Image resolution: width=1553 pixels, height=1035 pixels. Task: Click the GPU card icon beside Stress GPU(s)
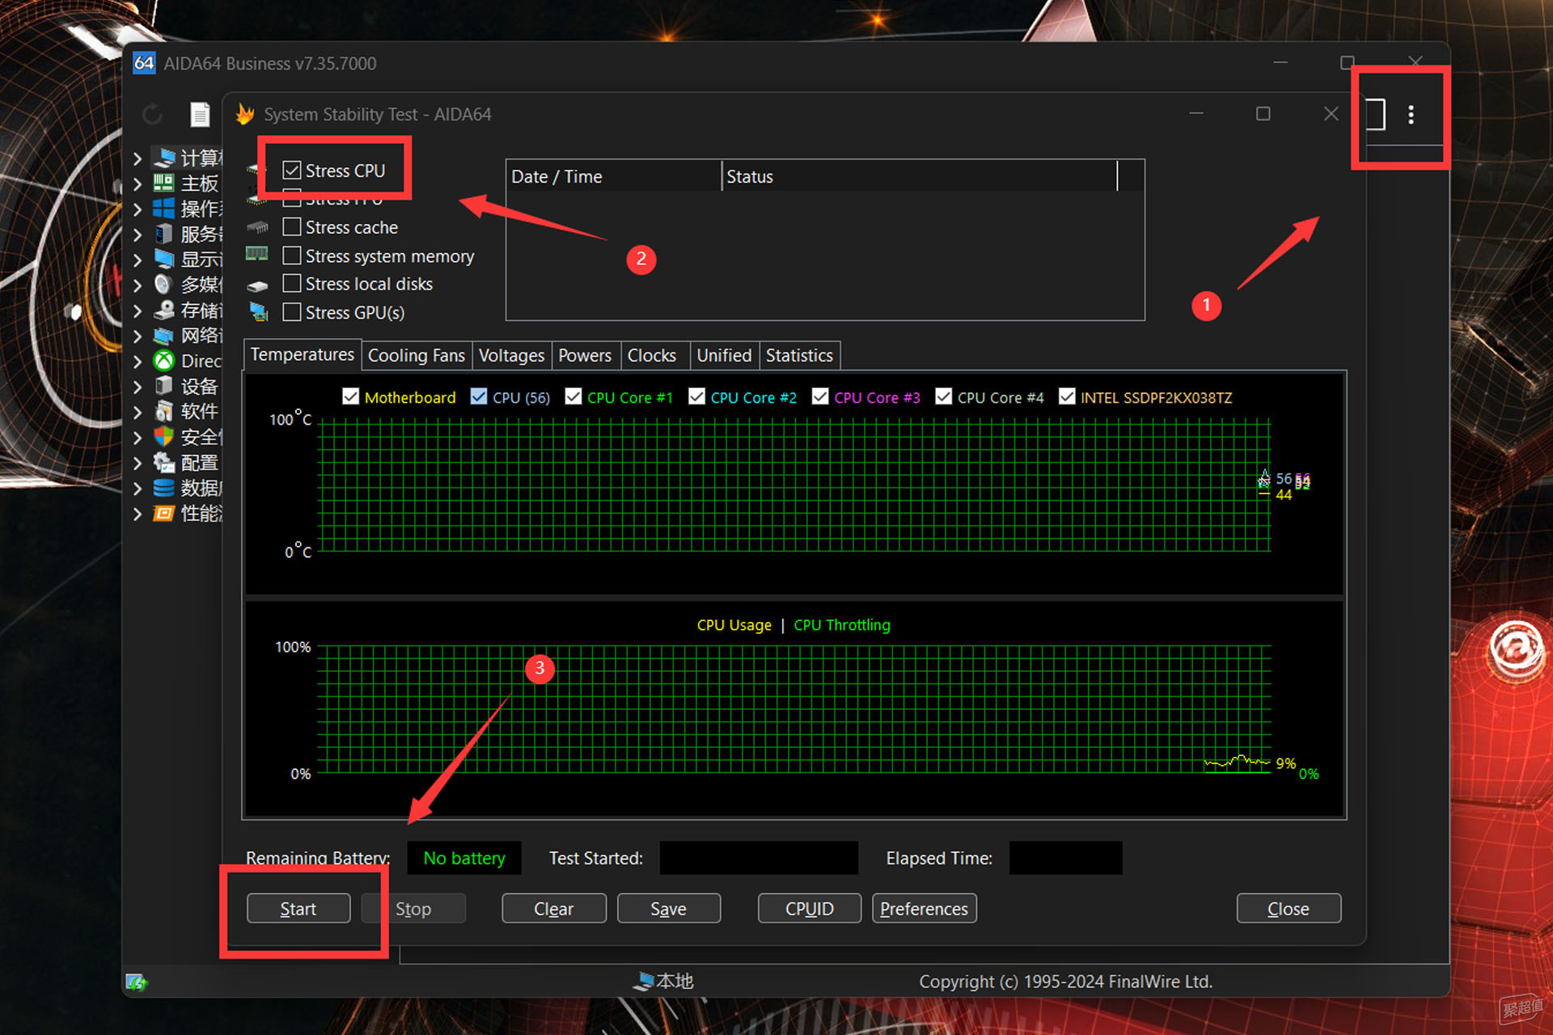click(x=259, y=312)
